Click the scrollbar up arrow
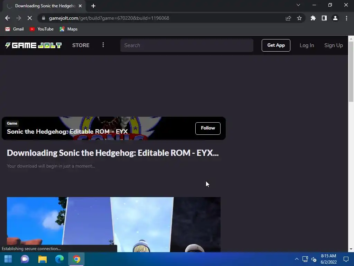Image resolution: width=354 pixels, height=266 pixels. coord(351,39)
